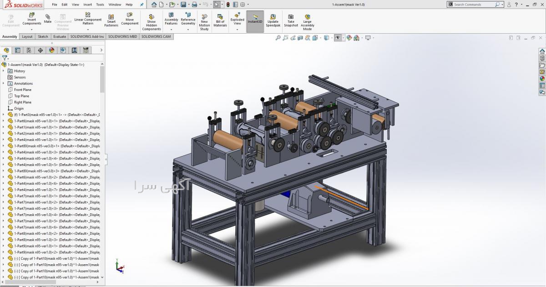
Task: Open Appearances in the right task pane
Action: click(x=542, y=79)
